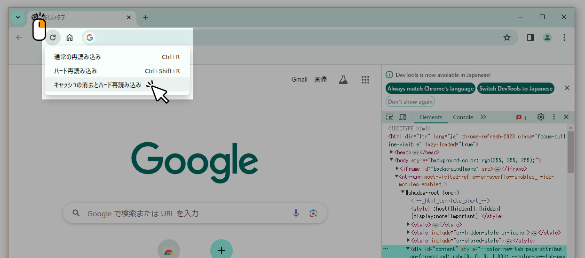Viewport: 585px width, 258px height.
Task: Open Search Labs flask icon
Action: coord(343,80)
